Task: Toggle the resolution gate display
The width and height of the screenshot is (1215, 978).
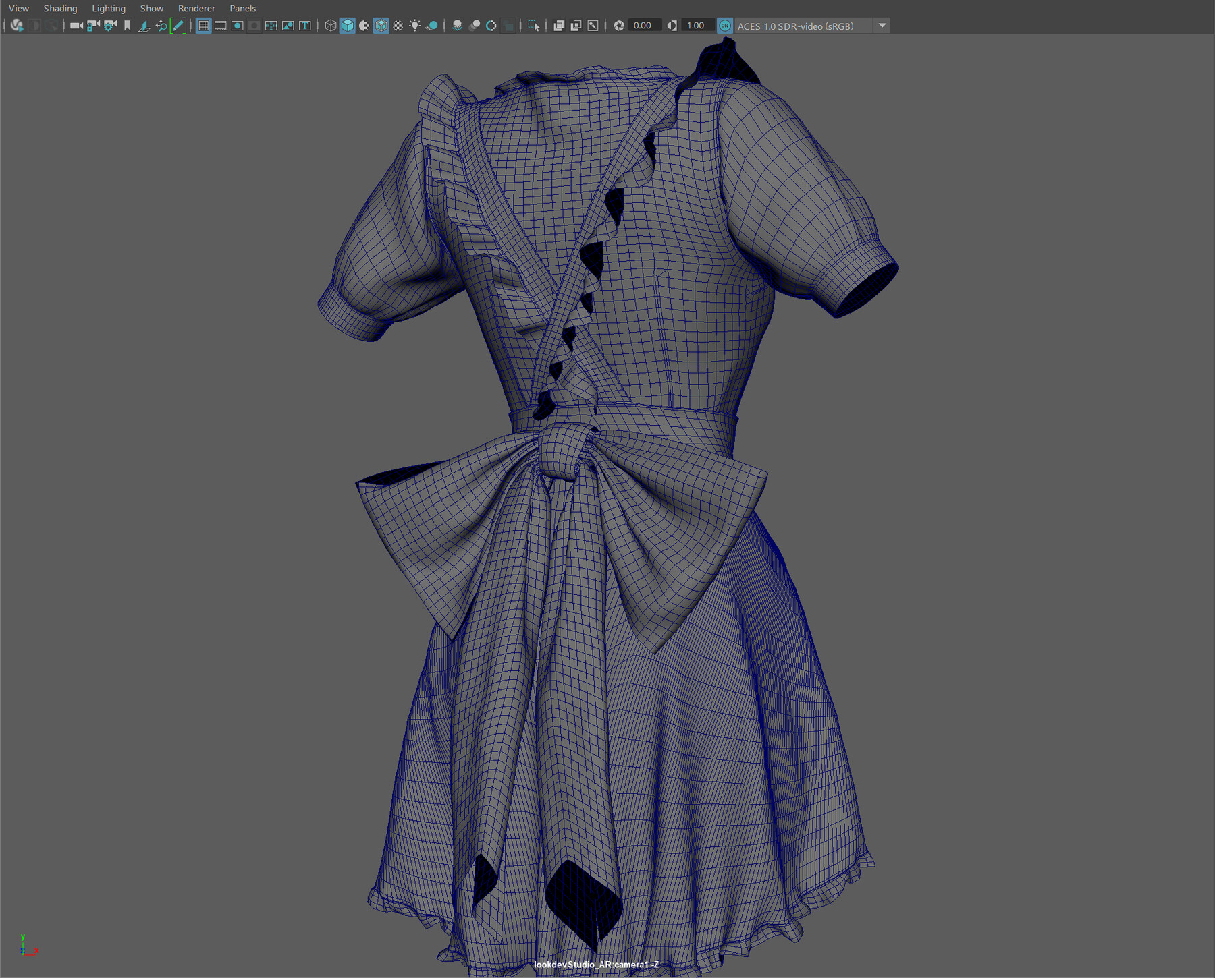Action: click(x=238, y=26)
